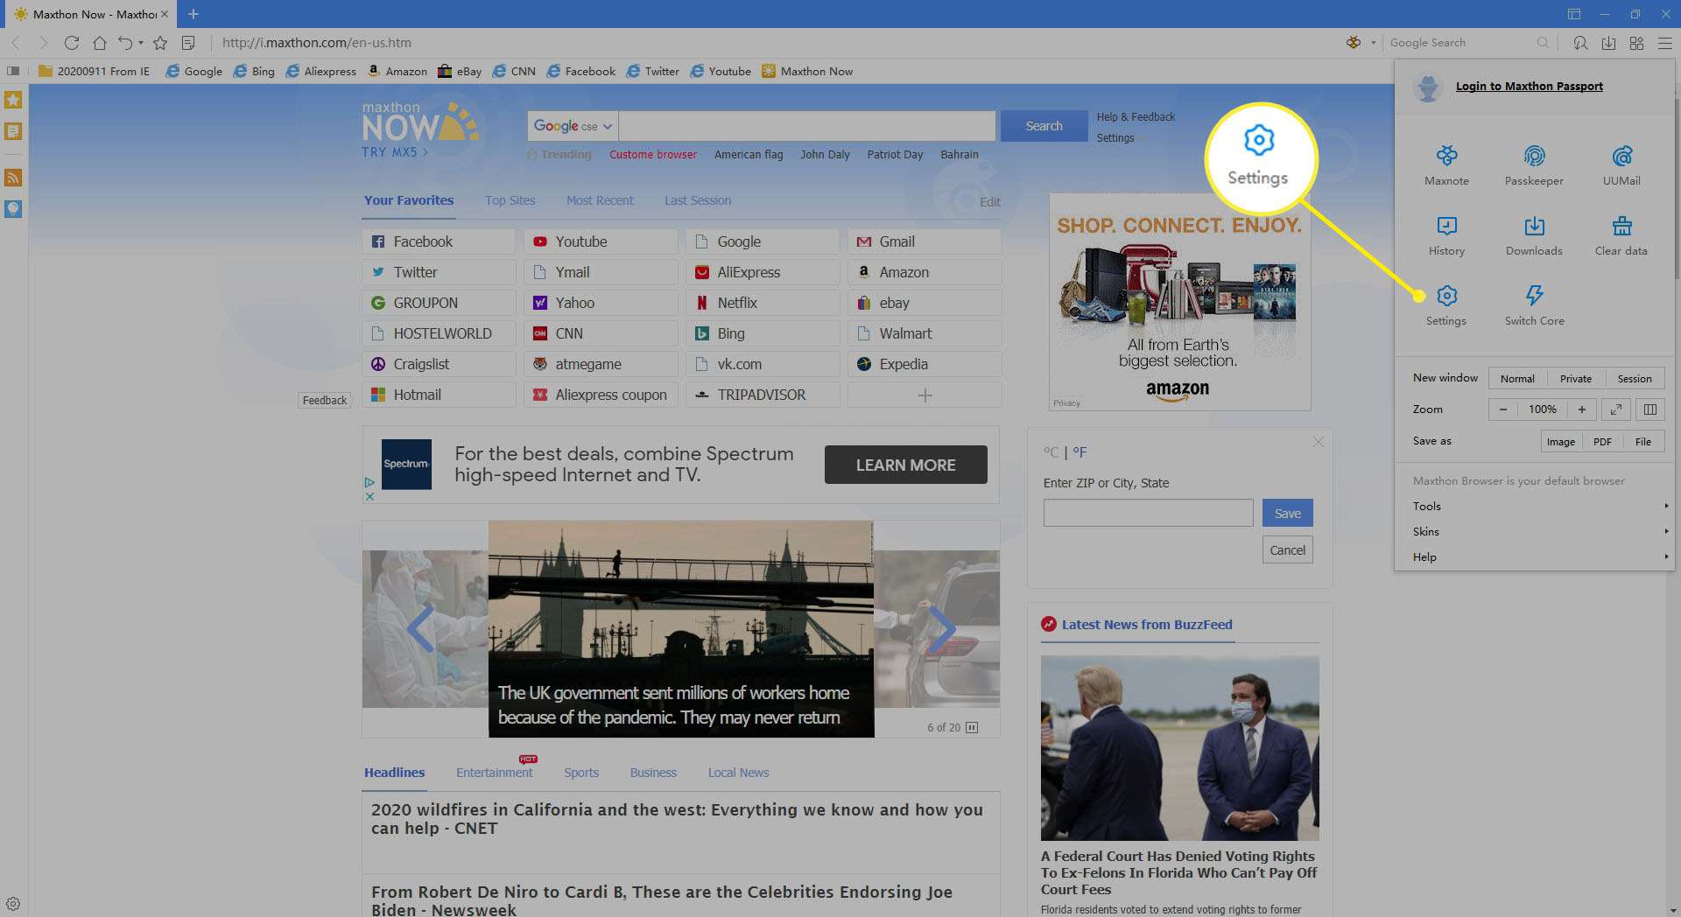Save the page as PDF
Image resolution: width=1681 pixels, height=917 pixels.
click(1602, 441)
